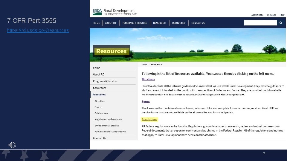Open PROGRAMS & SERVICES in the navigation bar
Image resolution: width=287 pixels, height=161 pixels.
pos(135,23)
